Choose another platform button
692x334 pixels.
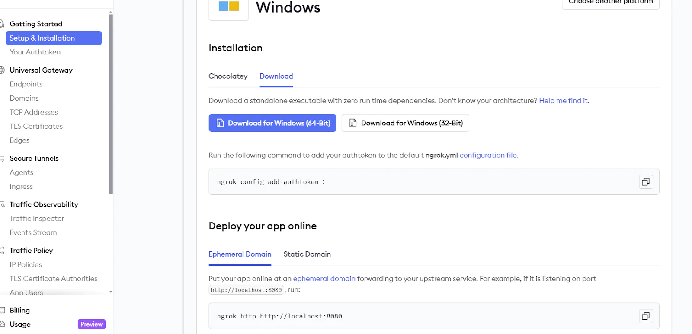[610, 3]
